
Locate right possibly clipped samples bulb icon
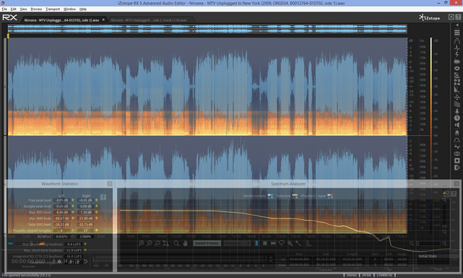pyautogui.click(x=96, y=230)
